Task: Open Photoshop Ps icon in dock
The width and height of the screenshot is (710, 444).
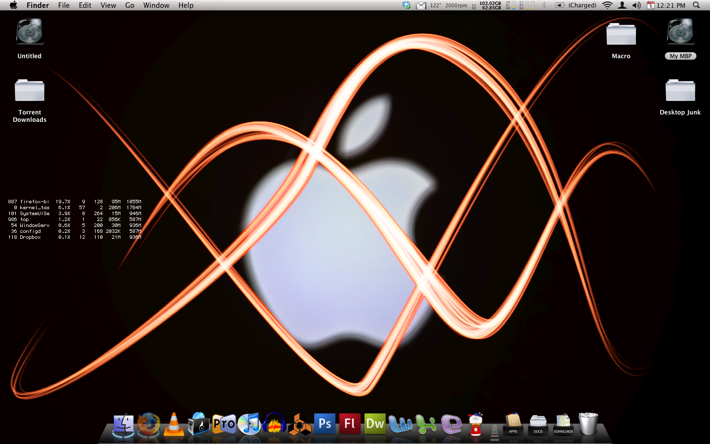Action: coord(325,424)
